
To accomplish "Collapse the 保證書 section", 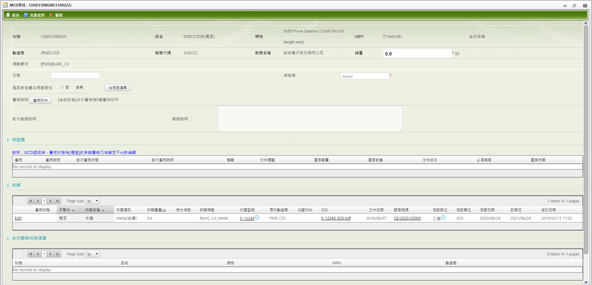I will (8, 140).
